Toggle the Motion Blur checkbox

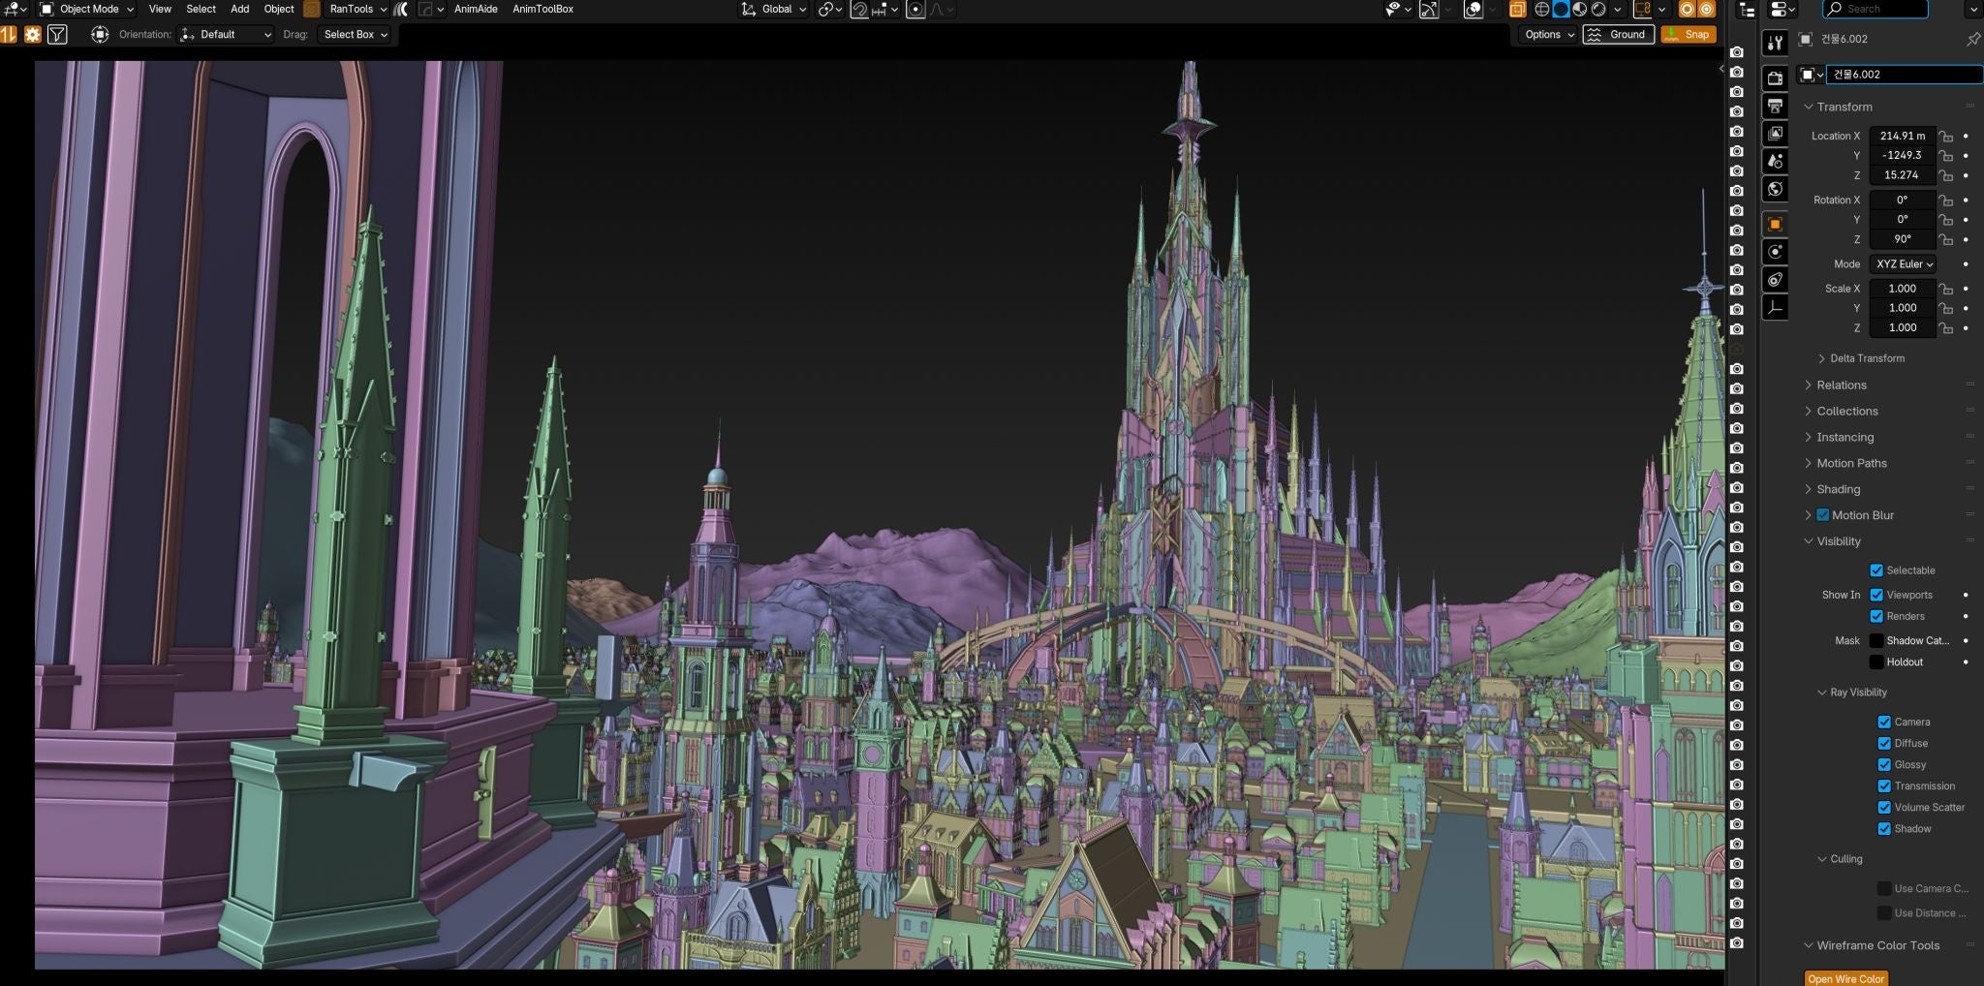(x=1822, y=515)
